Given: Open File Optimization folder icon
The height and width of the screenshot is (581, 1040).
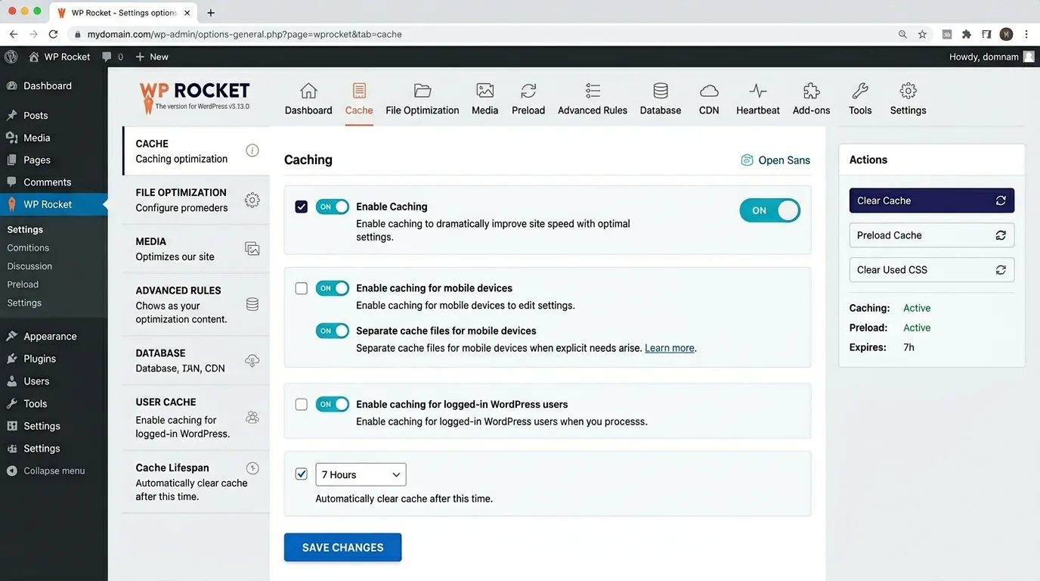Looking at the screenshot, I should tap(422, 91).
